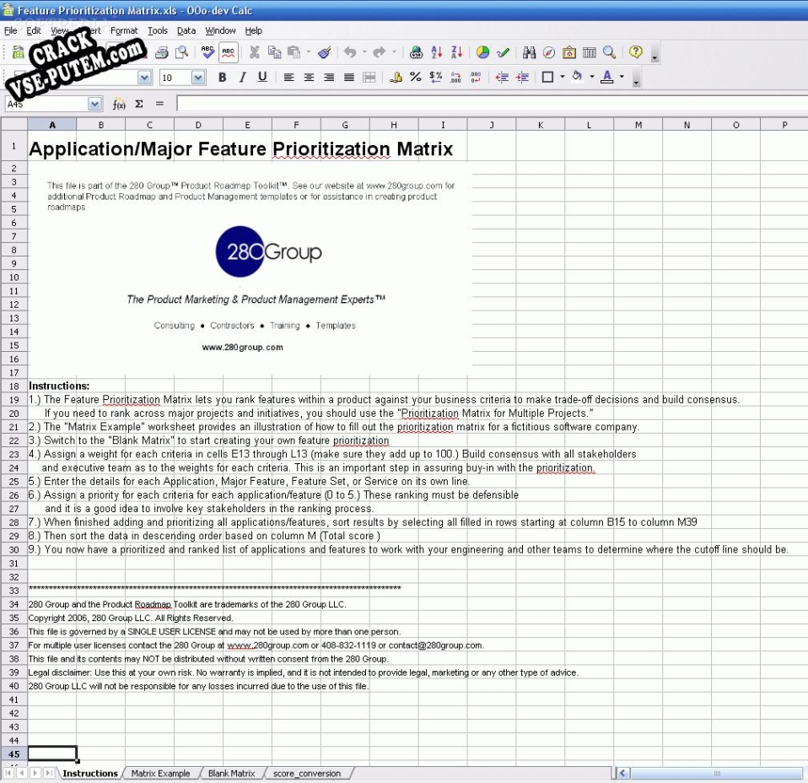Open the Tools menu
This screenshot has height=783, width=808.
157,30
